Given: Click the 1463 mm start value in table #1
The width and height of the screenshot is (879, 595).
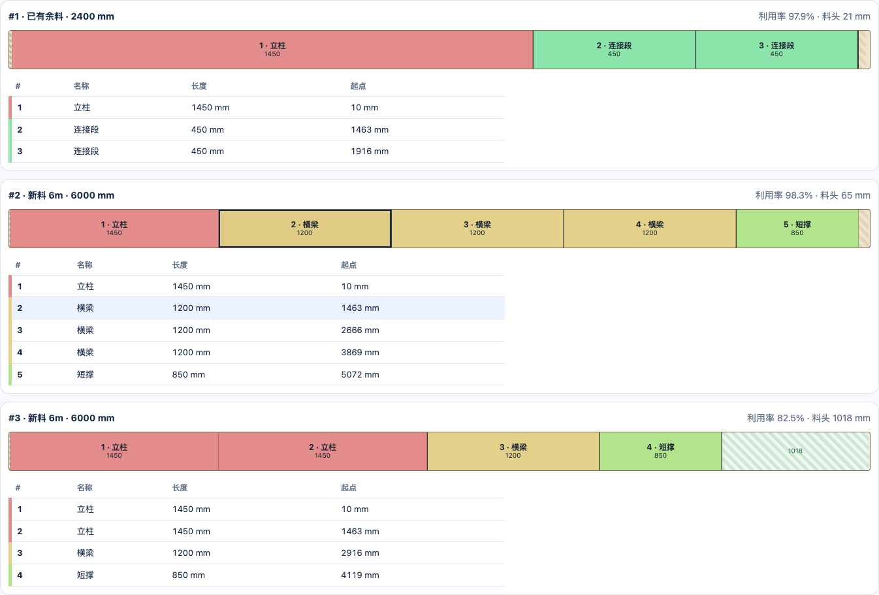Looking at the screenshot, I should (370, 129).
